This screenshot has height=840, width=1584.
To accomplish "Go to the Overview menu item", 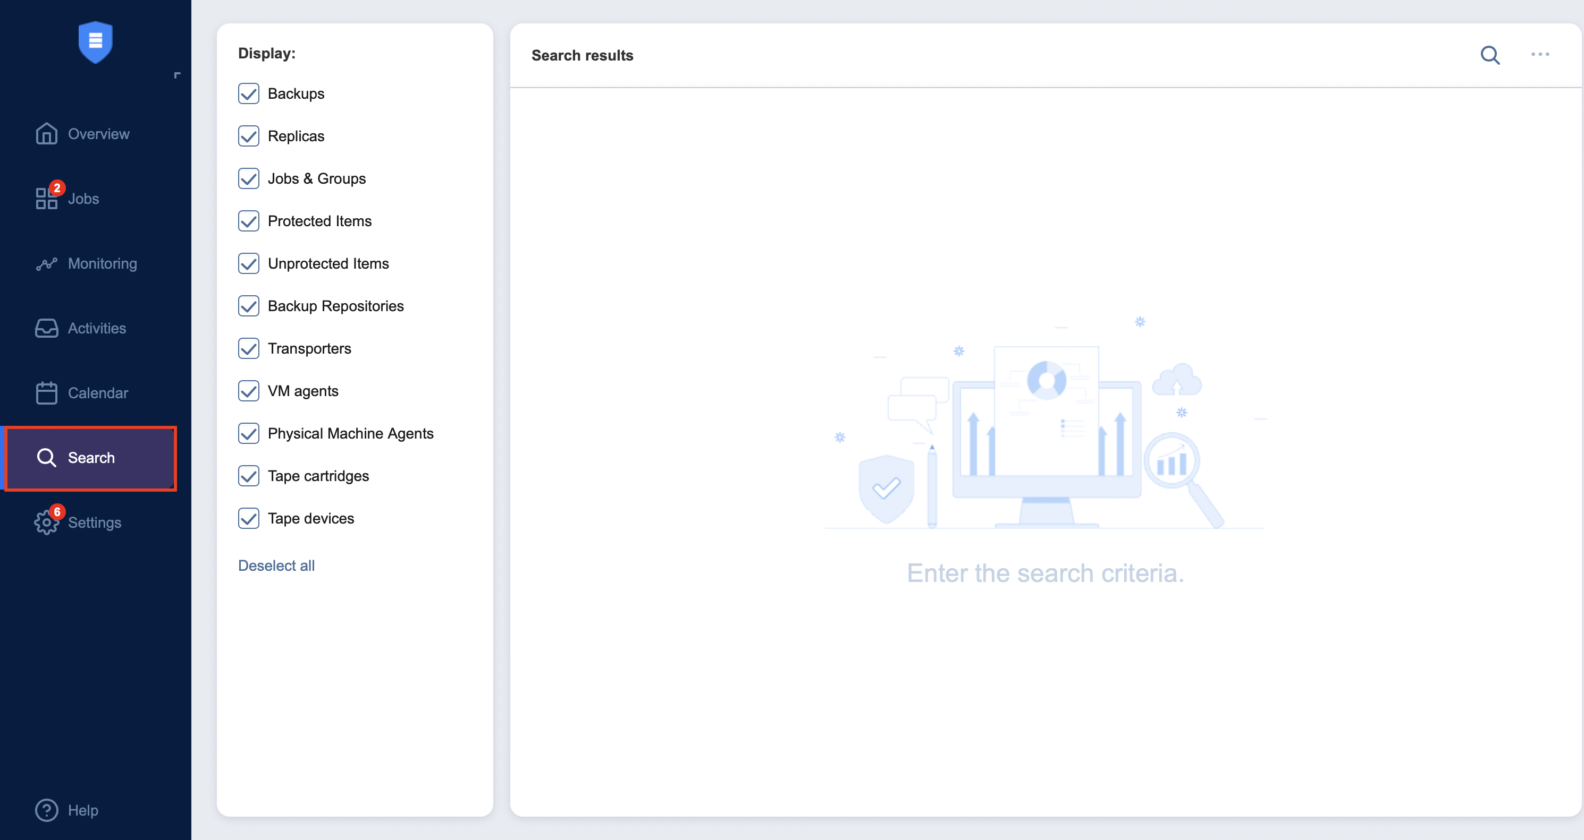I will pos(98,134).
